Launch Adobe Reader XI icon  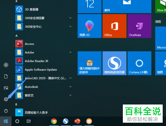19,61
